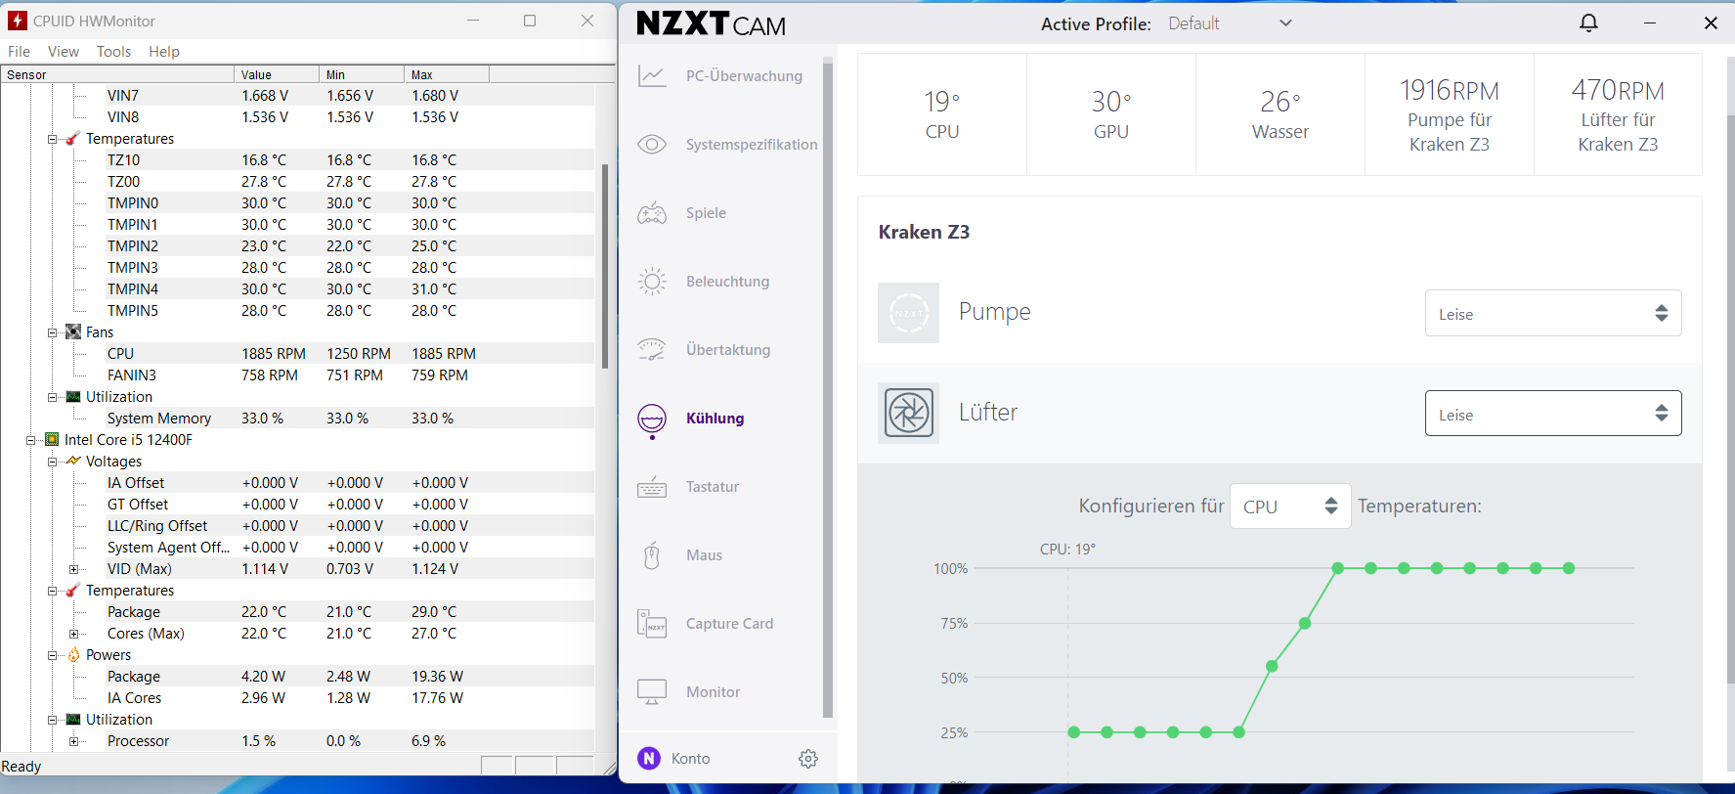Open Übertaktung gauge icon
Image resolution: width=1735 pixels, height=794 pixels.
point(652,350)
